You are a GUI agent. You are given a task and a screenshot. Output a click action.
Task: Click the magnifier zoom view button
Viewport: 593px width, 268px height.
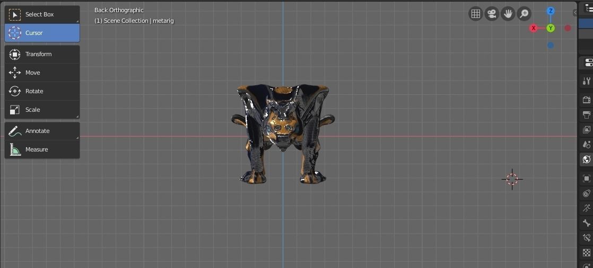coord(524,14)
